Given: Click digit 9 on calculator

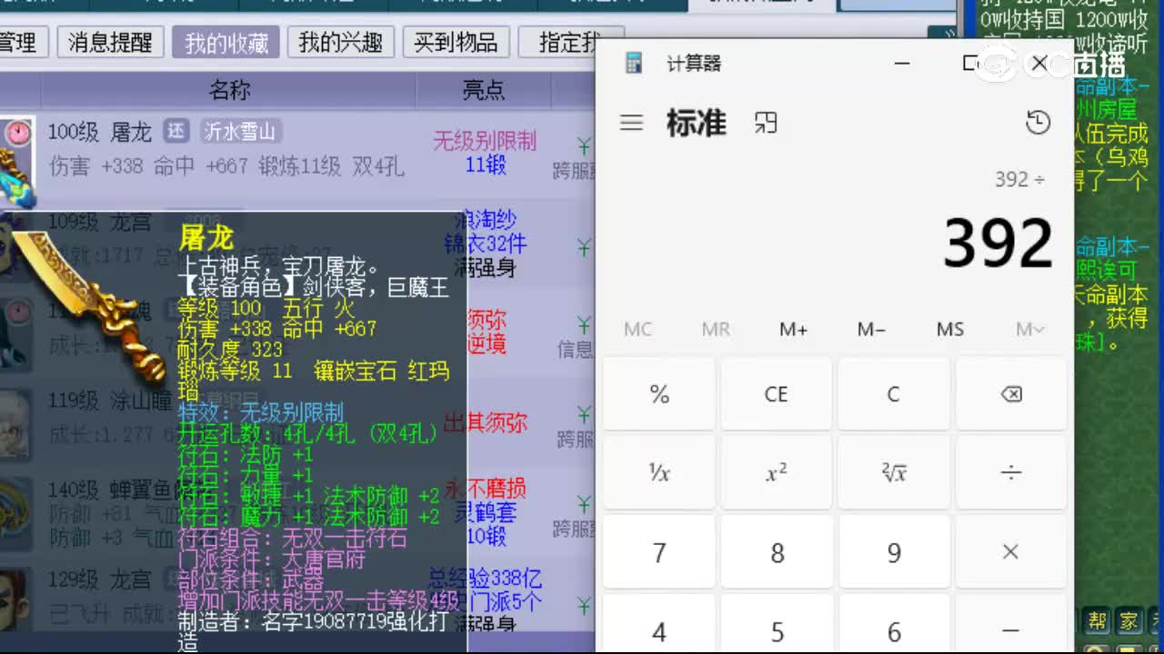Looking at the screenshot, I should pyautogui.click(x=894, y=551).
